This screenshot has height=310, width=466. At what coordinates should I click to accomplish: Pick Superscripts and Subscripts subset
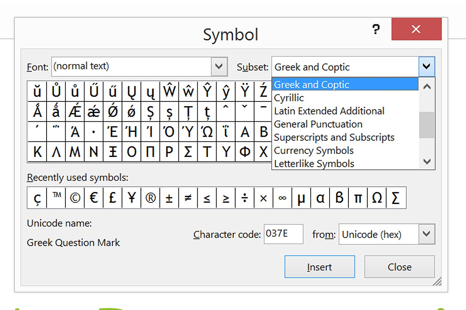tap(345, 137)
